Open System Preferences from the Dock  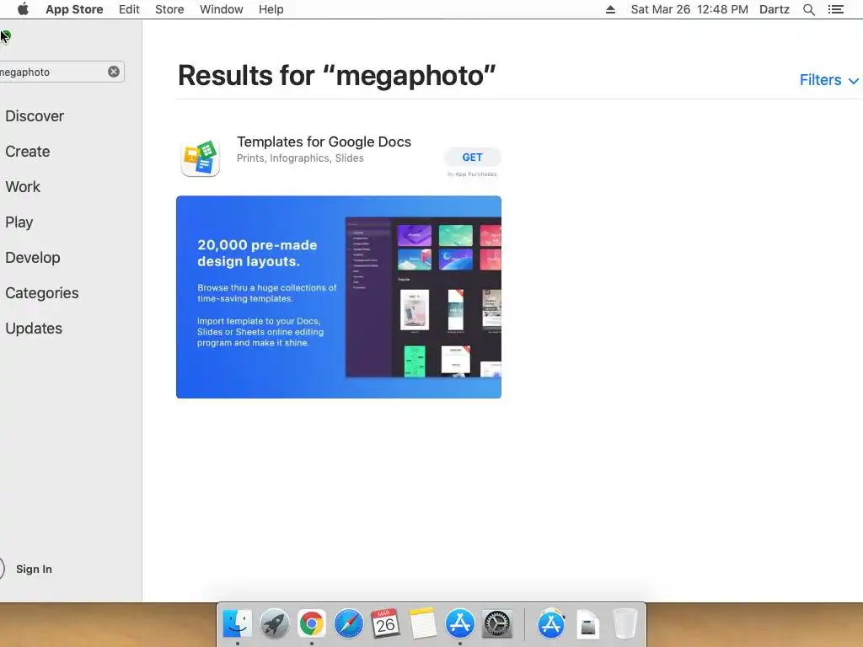[x=497, y=624]
